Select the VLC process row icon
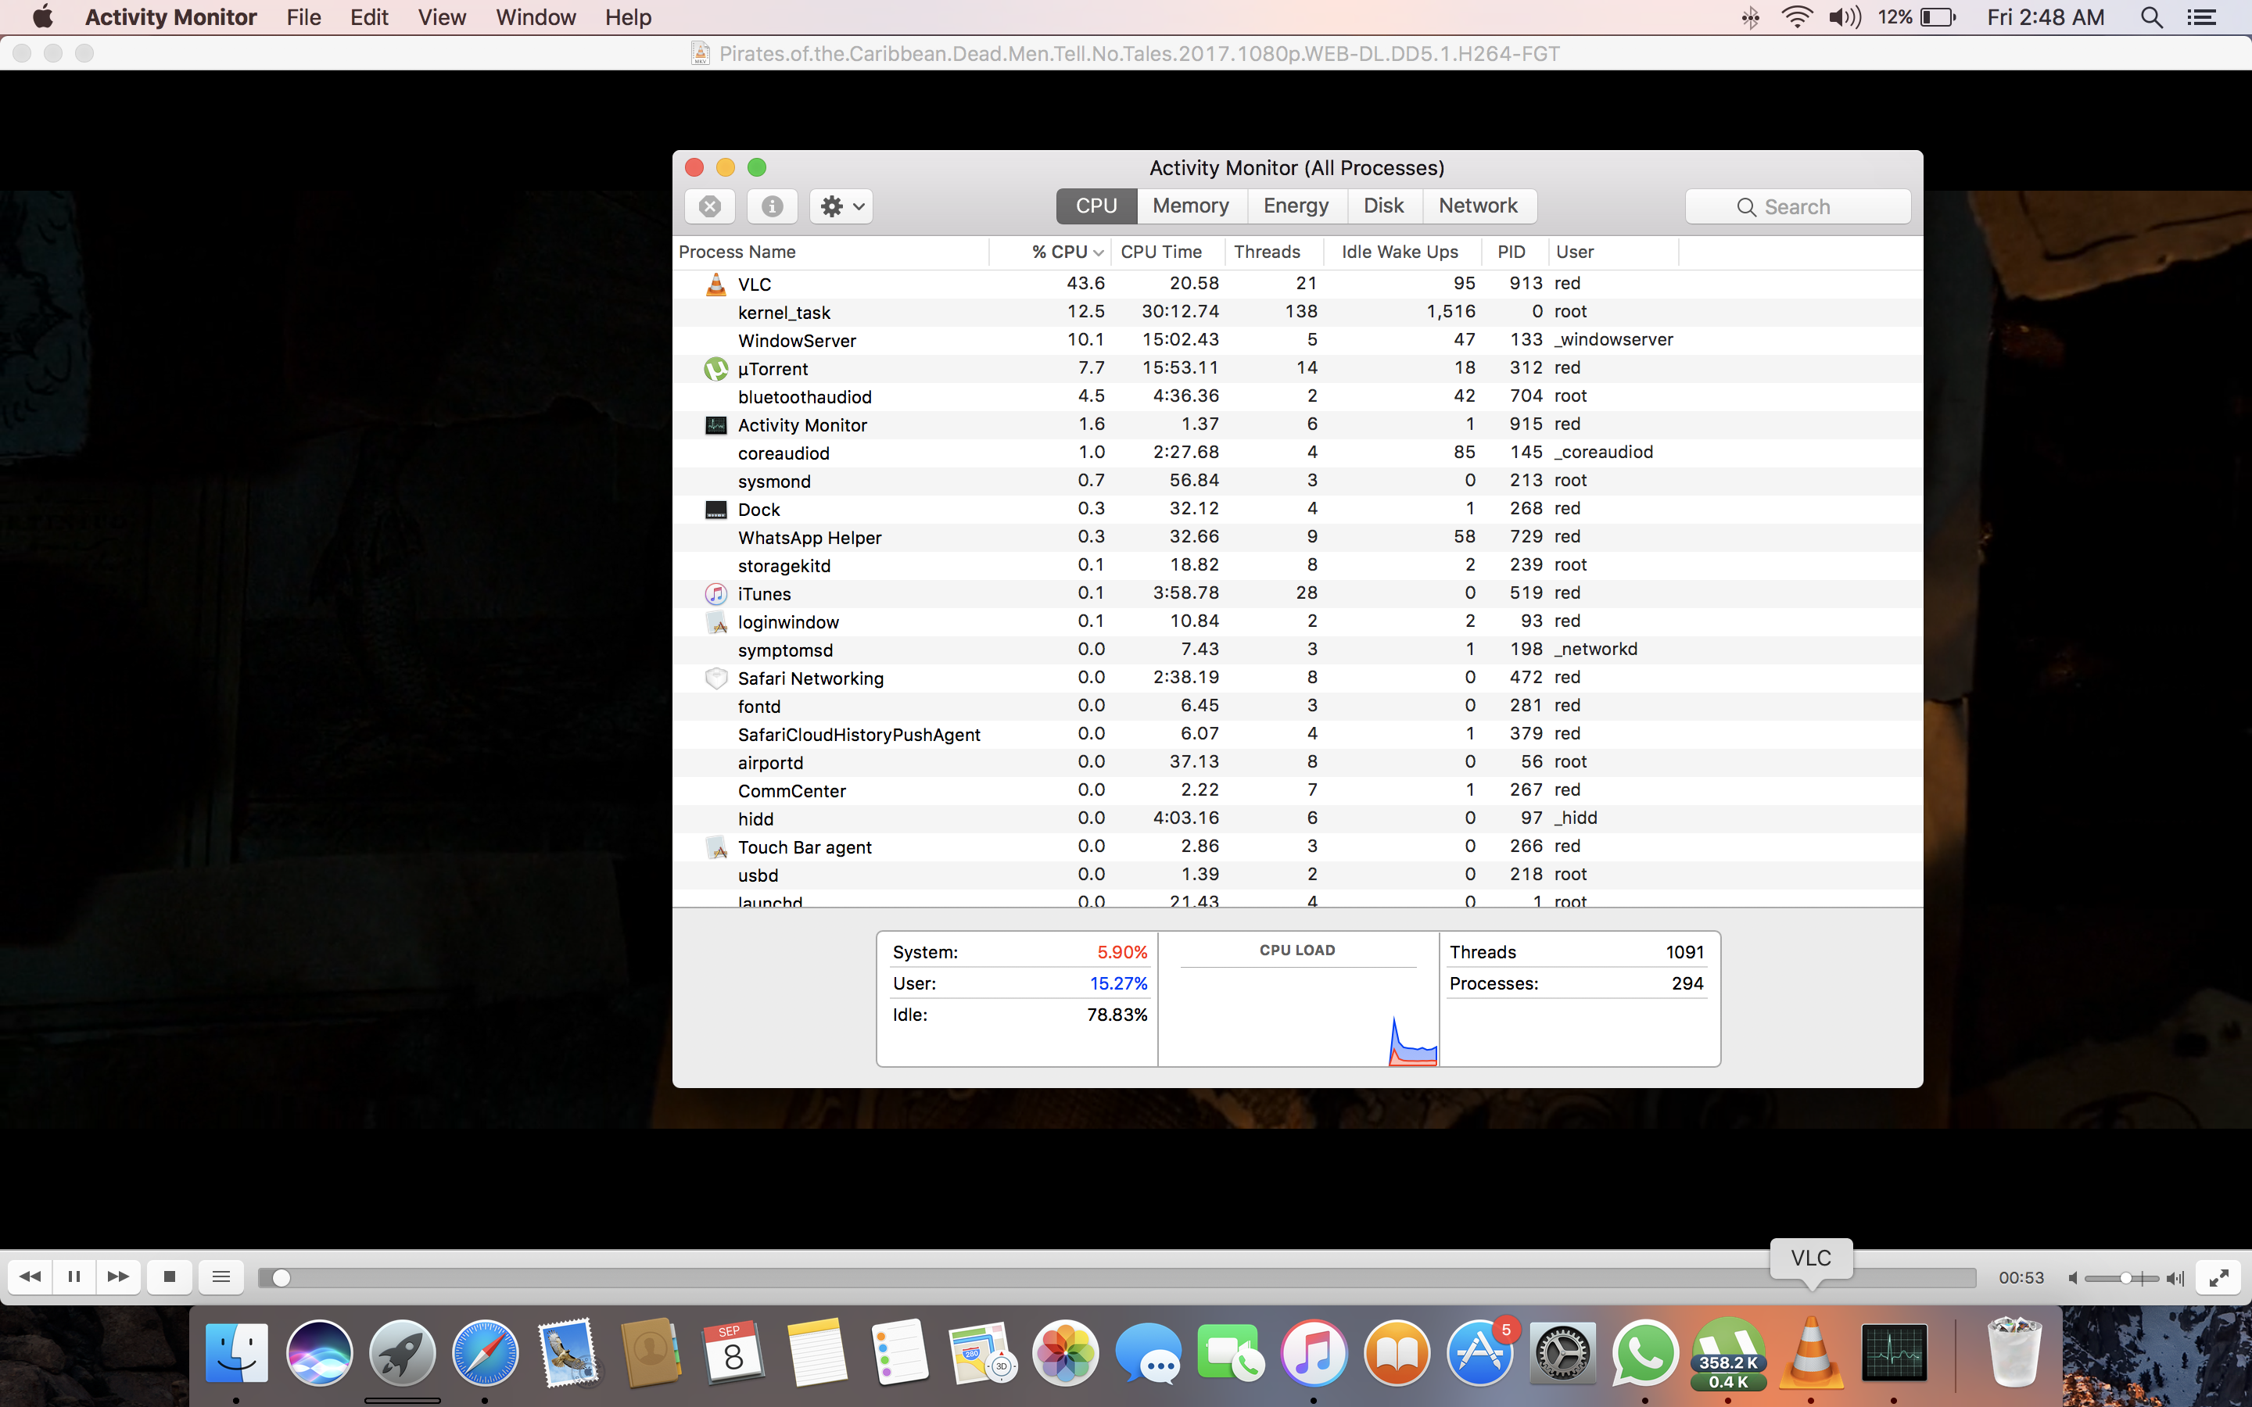Screen dimensions: 2252x1407 [715, 284]
